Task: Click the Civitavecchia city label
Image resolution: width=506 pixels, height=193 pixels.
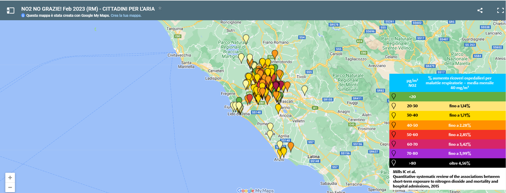Action: 179,55
